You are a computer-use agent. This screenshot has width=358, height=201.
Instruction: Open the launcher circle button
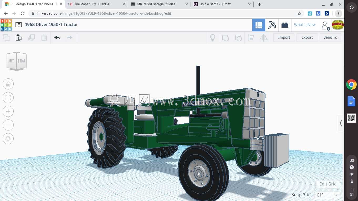click(351, 8)
